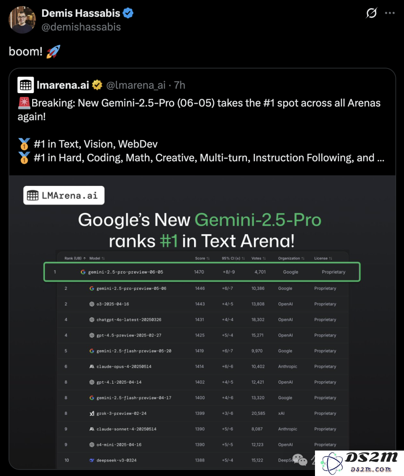Open the @lmarena_ai handle link

click(x=136, y=85)
